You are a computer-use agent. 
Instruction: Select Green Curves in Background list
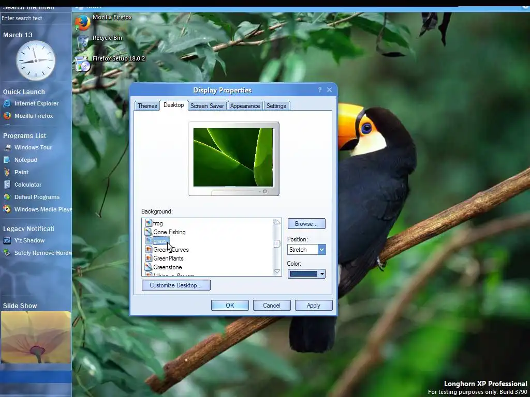coord(171,250)
